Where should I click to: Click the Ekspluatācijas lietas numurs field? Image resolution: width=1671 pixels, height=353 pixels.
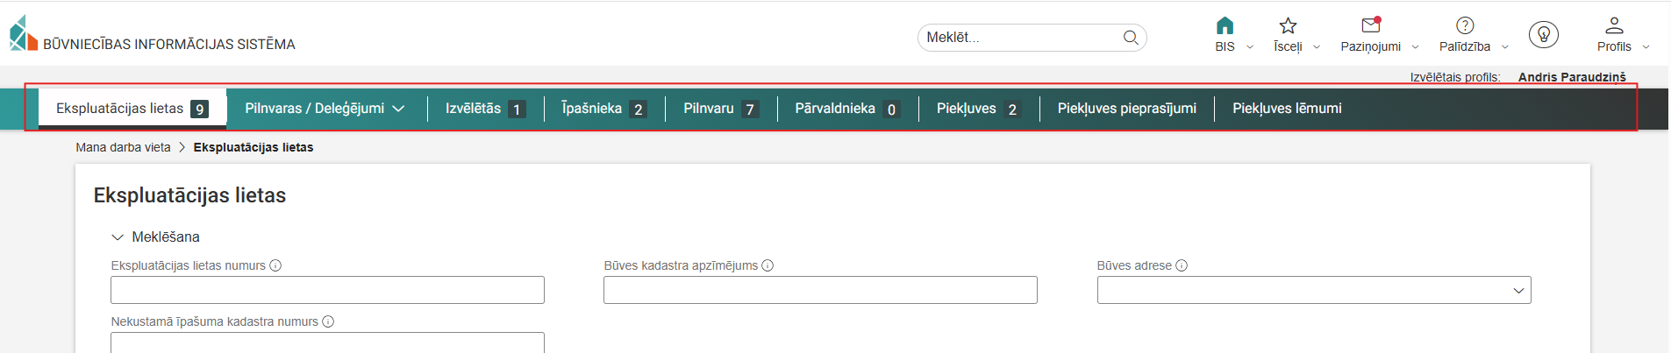tap(327, 291)
